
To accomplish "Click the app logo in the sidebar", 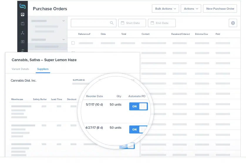I will 23,6.
